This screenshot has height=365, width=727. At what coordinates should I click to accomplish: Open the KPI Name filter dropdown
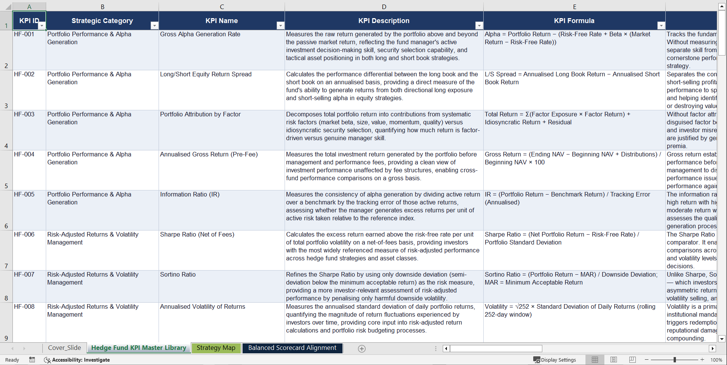point(280,26)
